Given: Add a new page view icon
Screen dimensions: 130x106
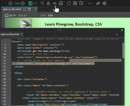Looking at the screenshot, I should point(81,4).
